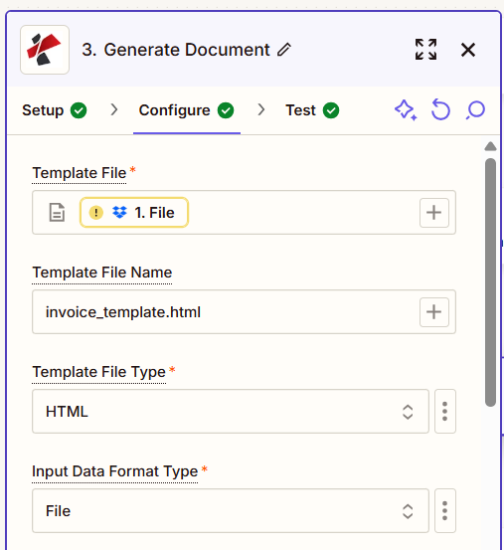Viewport: 504px width, 550px height.
Task: Click the plus button in Template File field
Action: pyautogui.click(x=434, y=213)
